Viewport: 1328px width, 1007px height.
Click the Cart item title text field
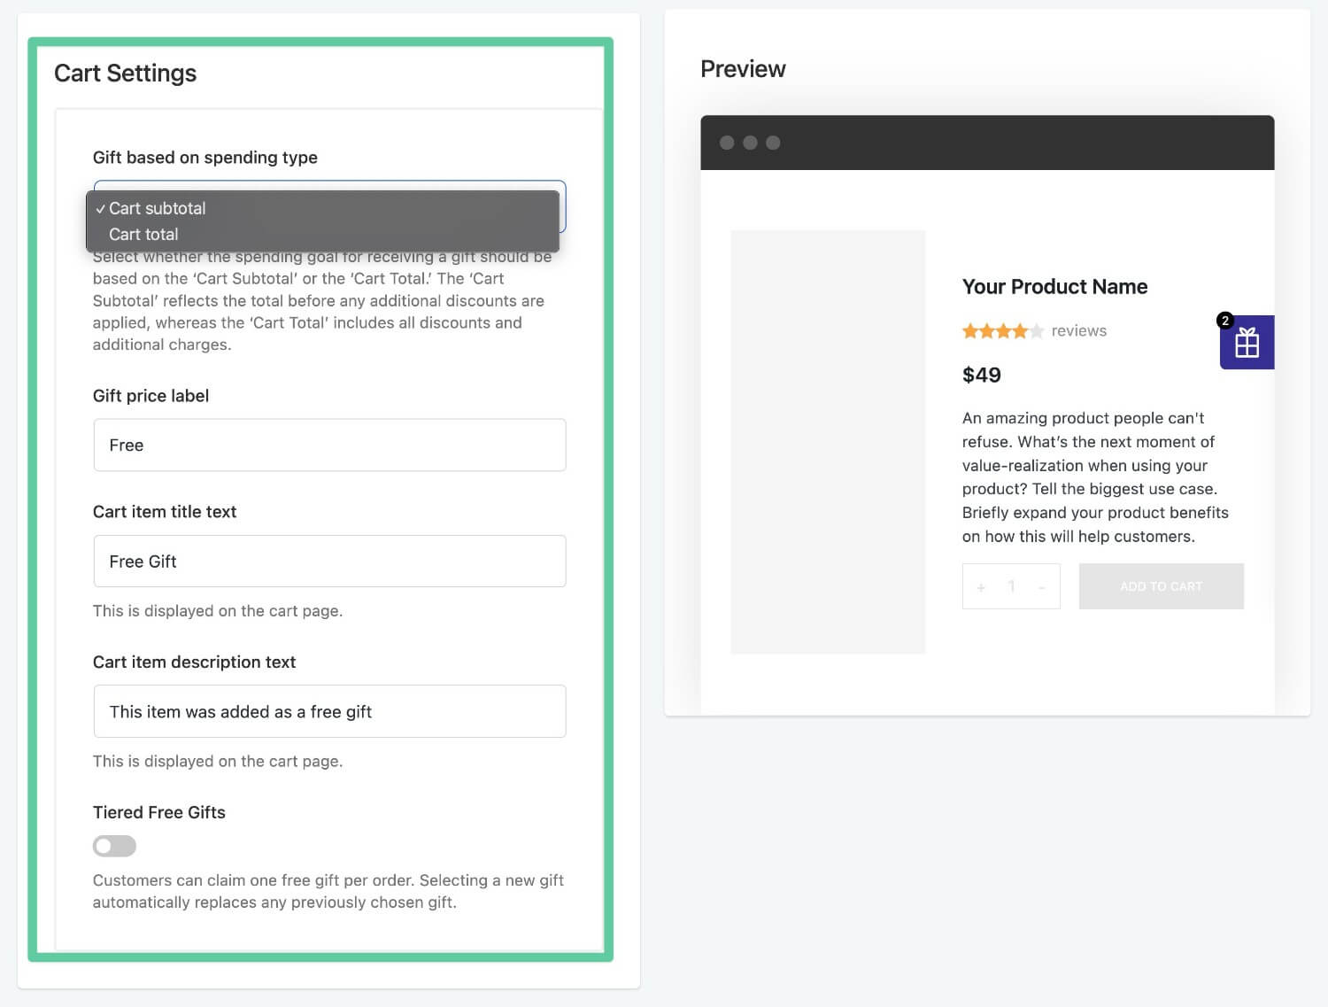pos(329,561)
